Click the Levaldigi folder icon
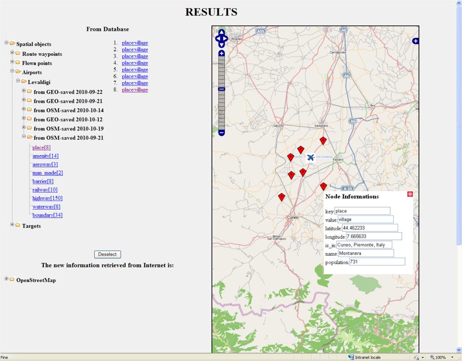The image size is (462, 361). point(24,81)
